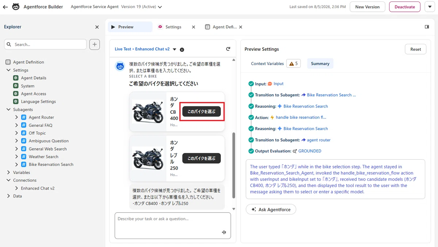438x247 pixels.
Task: Click the warning badge showing 5
Action: [293, 64]
